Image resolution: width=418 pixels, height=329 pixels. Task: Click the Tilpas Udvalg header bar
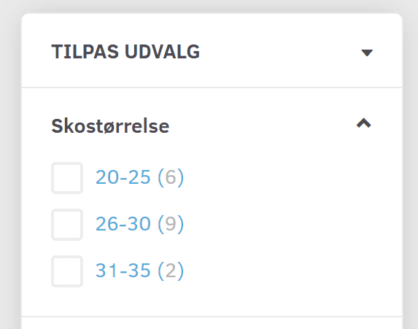click(212, 50)
